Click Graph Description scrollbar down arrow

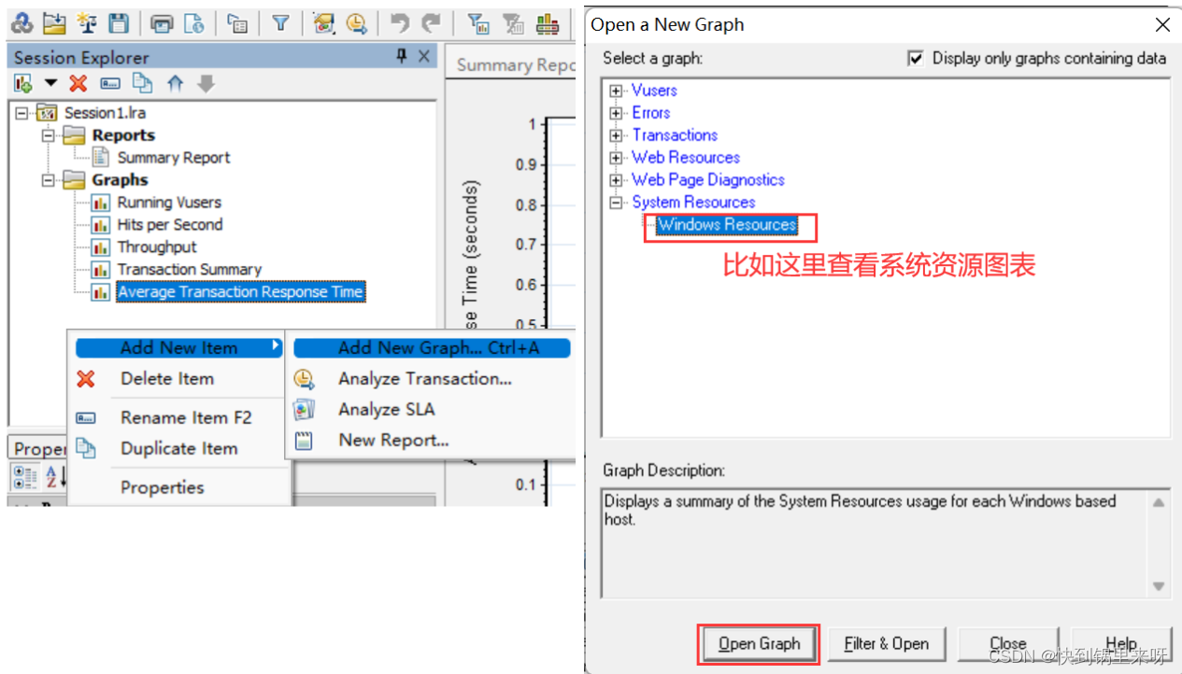click(1159, 587)
